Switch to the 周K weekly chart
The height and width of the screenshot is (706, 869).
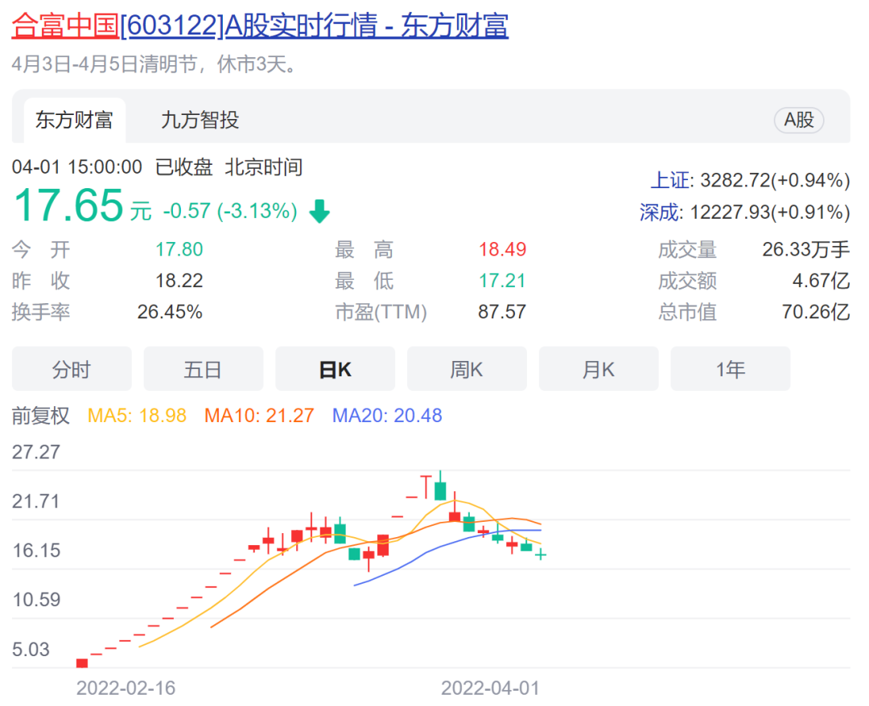[467, 369]
